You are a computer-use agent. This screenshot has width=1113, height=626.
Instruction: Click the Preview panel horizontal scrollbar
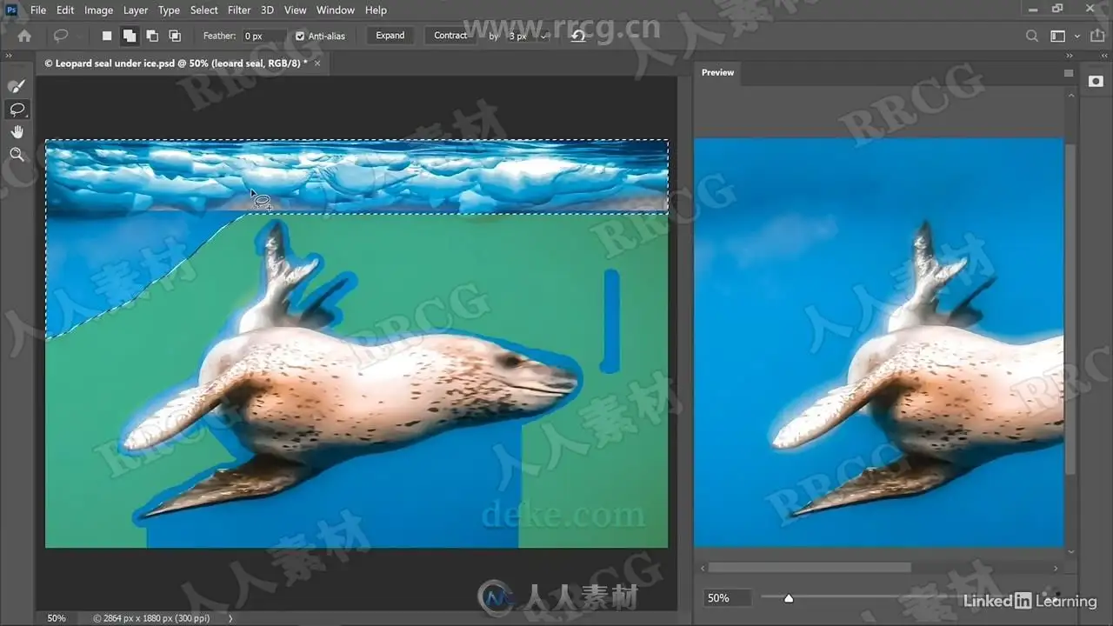810,568
